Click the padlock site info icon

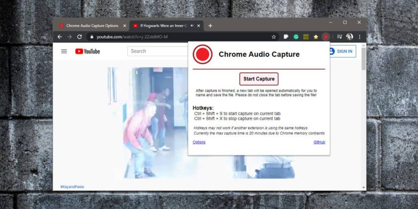(92, 37)
